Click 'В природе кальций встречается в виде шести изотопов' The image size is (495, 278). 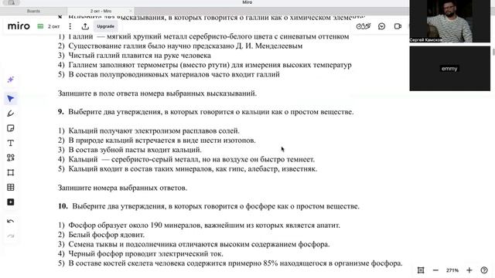pyautogui.click(x=162, y=141)
